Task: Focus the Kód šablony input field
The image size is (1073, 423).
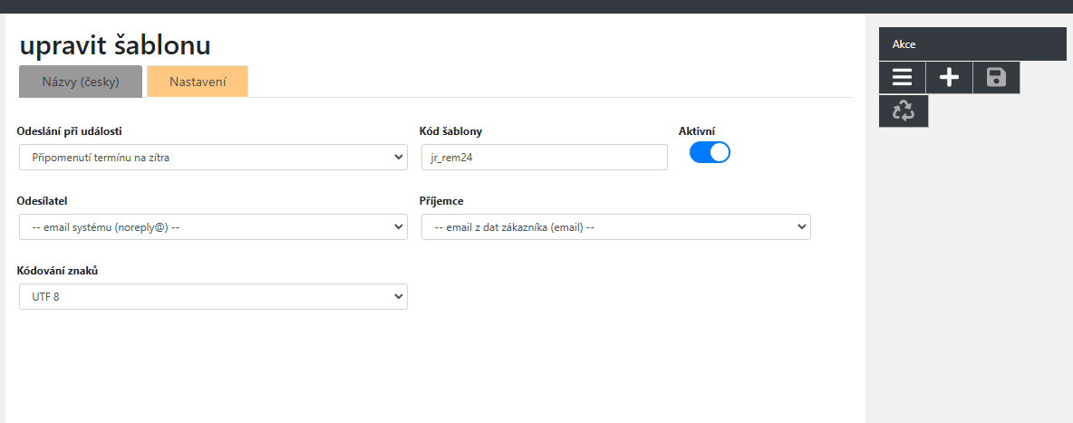Action: coord(545,158)
